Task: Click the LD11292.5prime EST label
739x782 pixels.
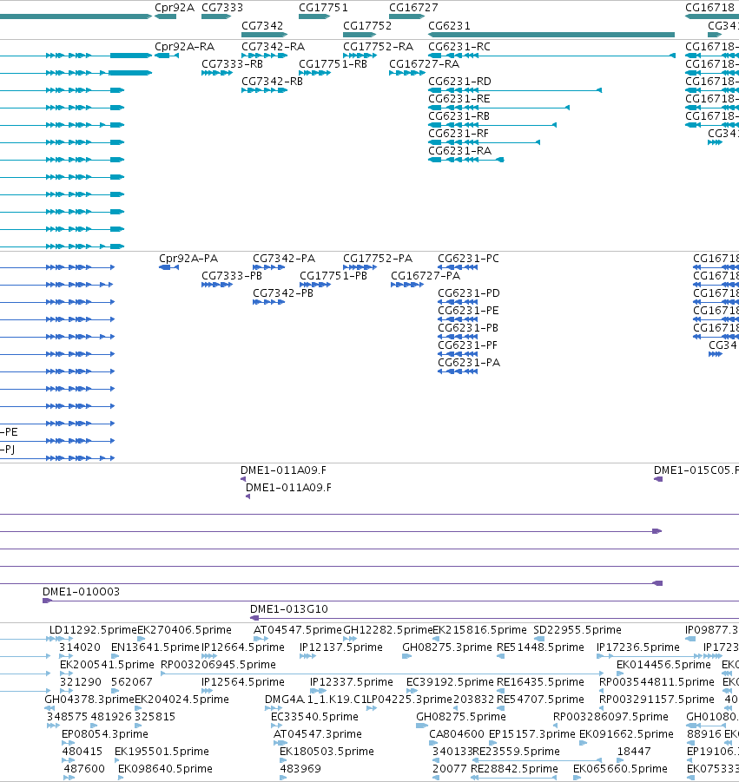Action: pos(93,630)
